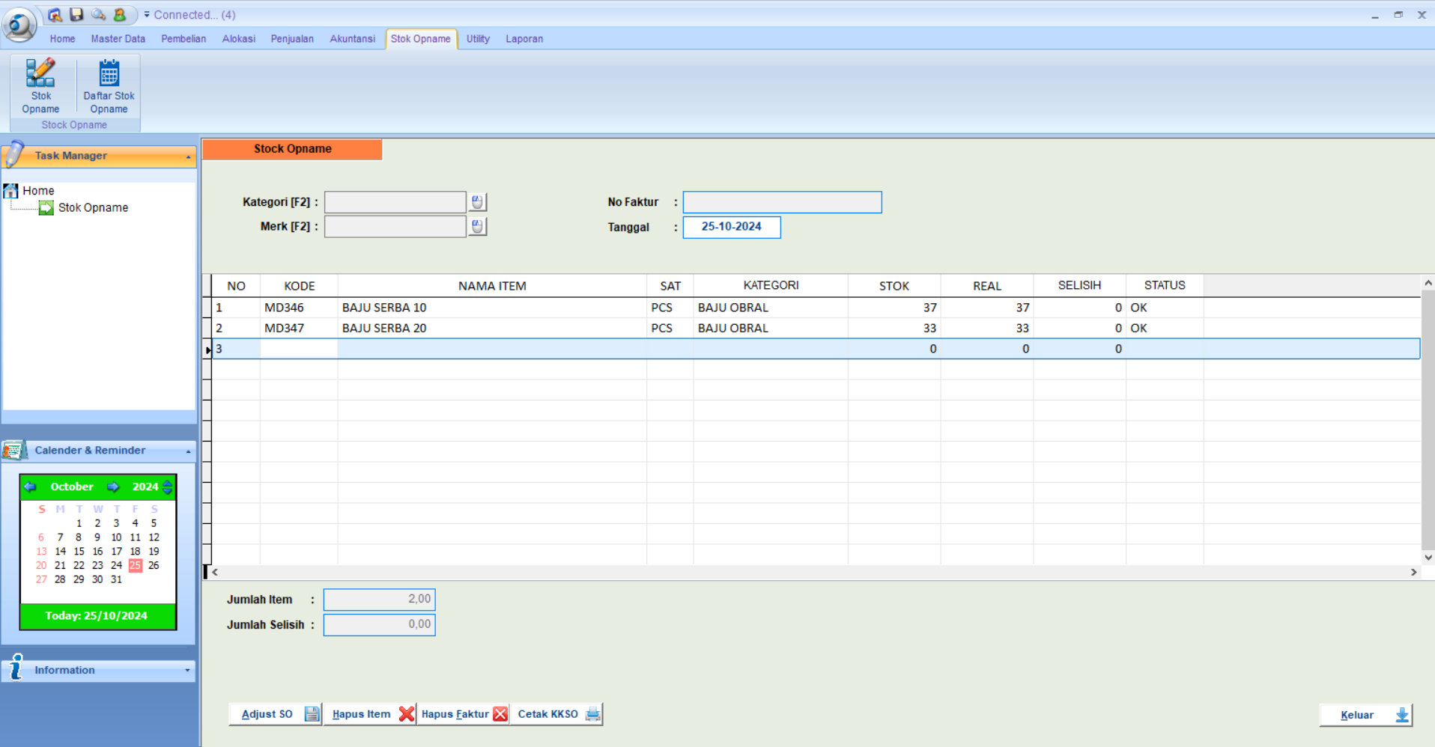Screen dimensions: 1435x747
Task: Click the Jumlah Item total field
Action: tap(379, 600)
